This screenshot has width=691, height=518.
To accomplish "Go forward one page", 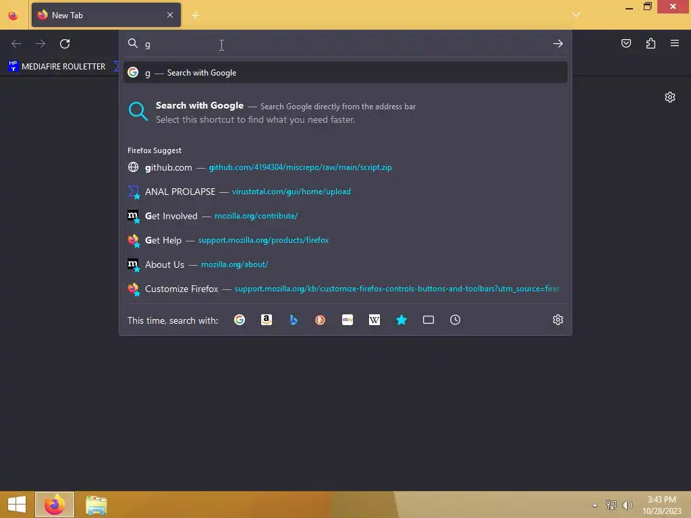I will [40, 44].
